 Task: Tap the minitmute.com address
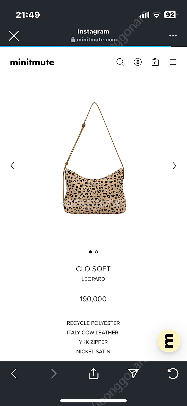click(96, 39)
